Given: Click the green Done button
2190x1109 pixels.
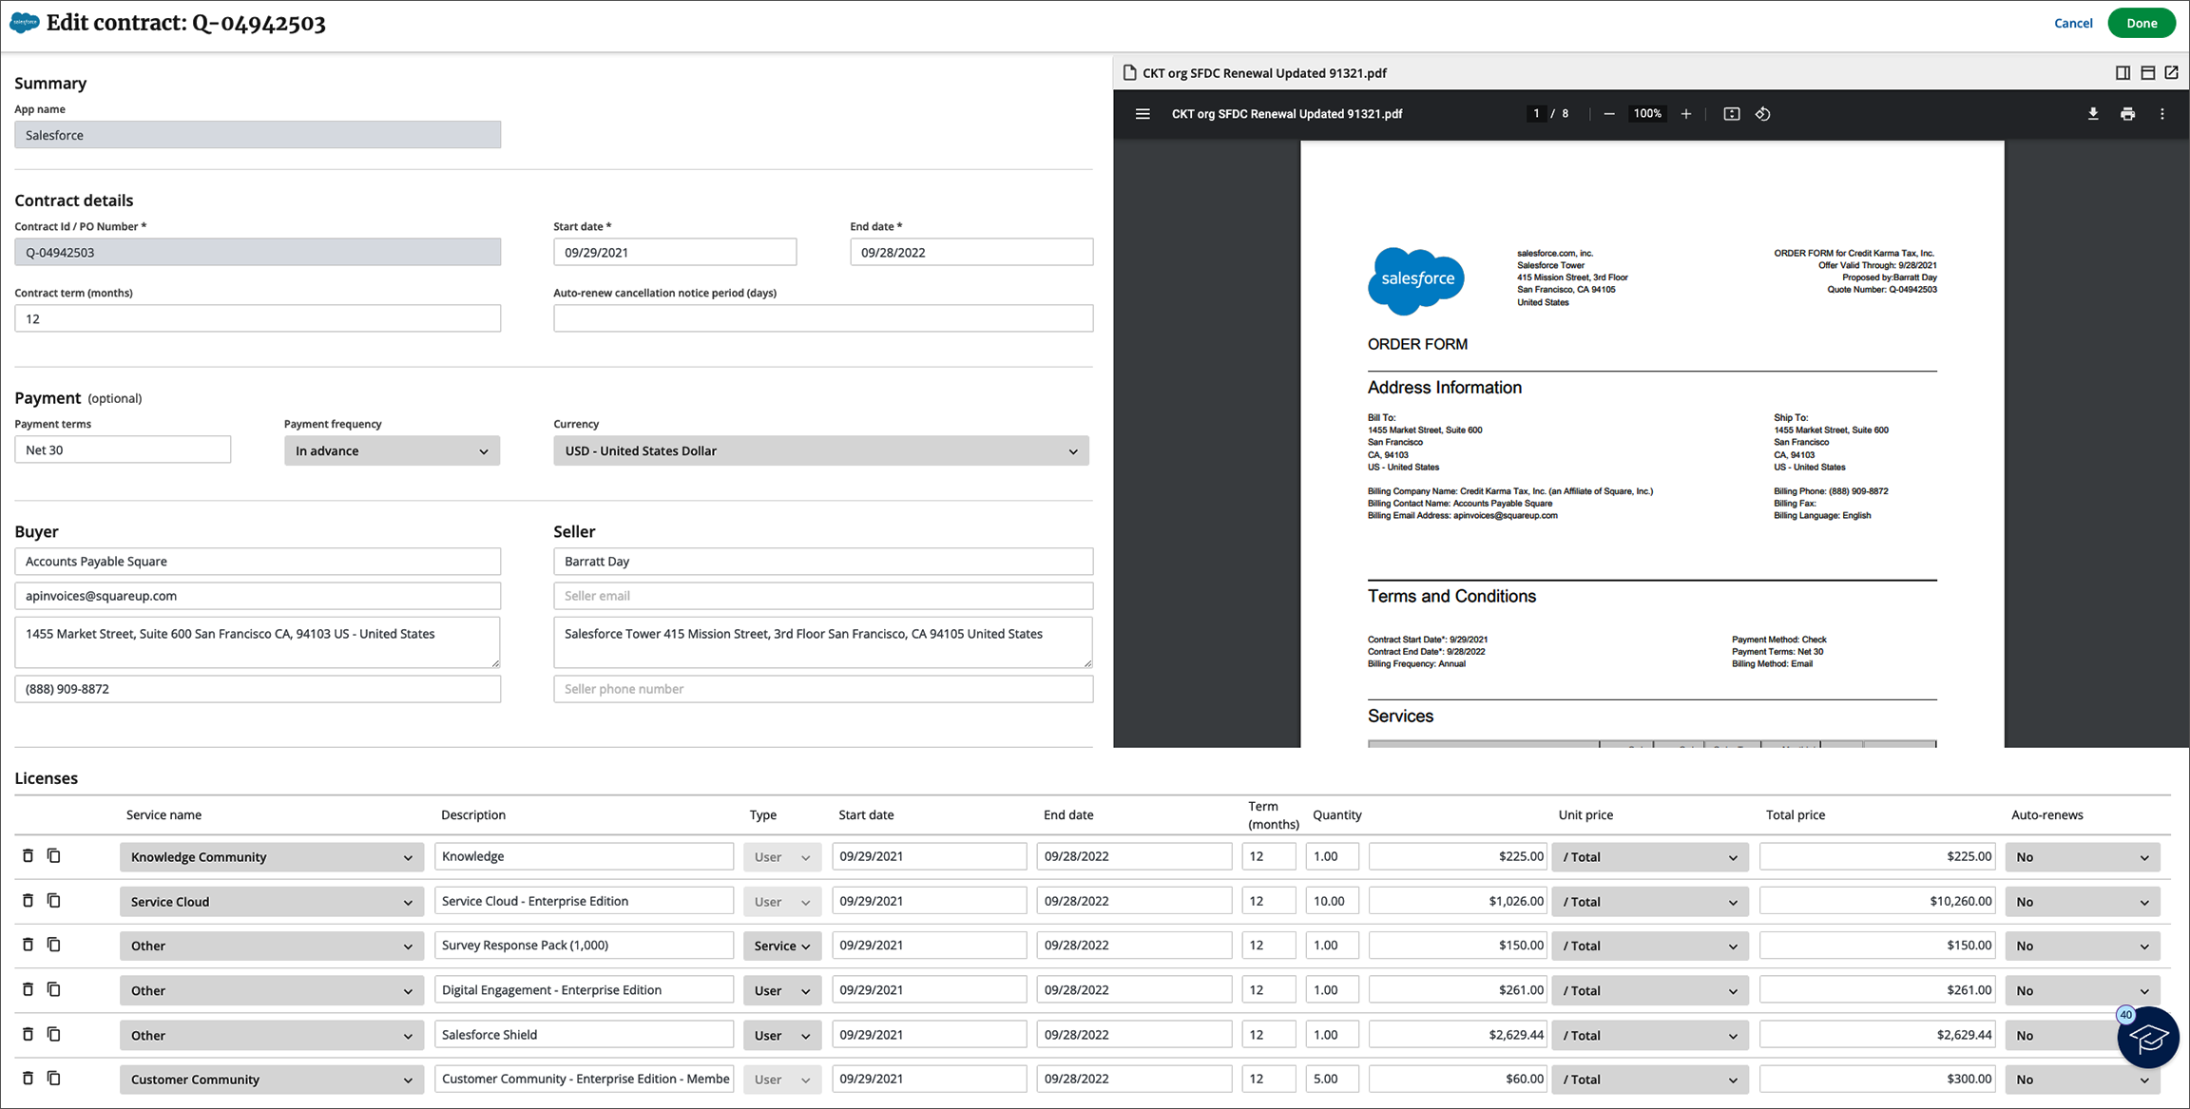Looking at the screenshot, I should pyautogui.click(x=2142, y=23).
